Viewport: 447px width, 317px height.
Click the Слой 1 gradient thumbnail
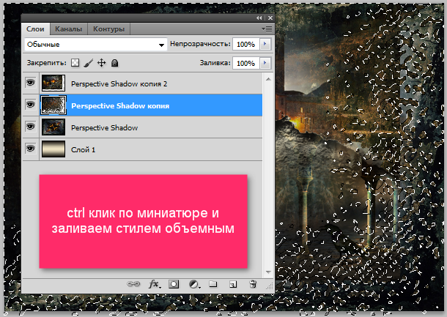point(53,149)
